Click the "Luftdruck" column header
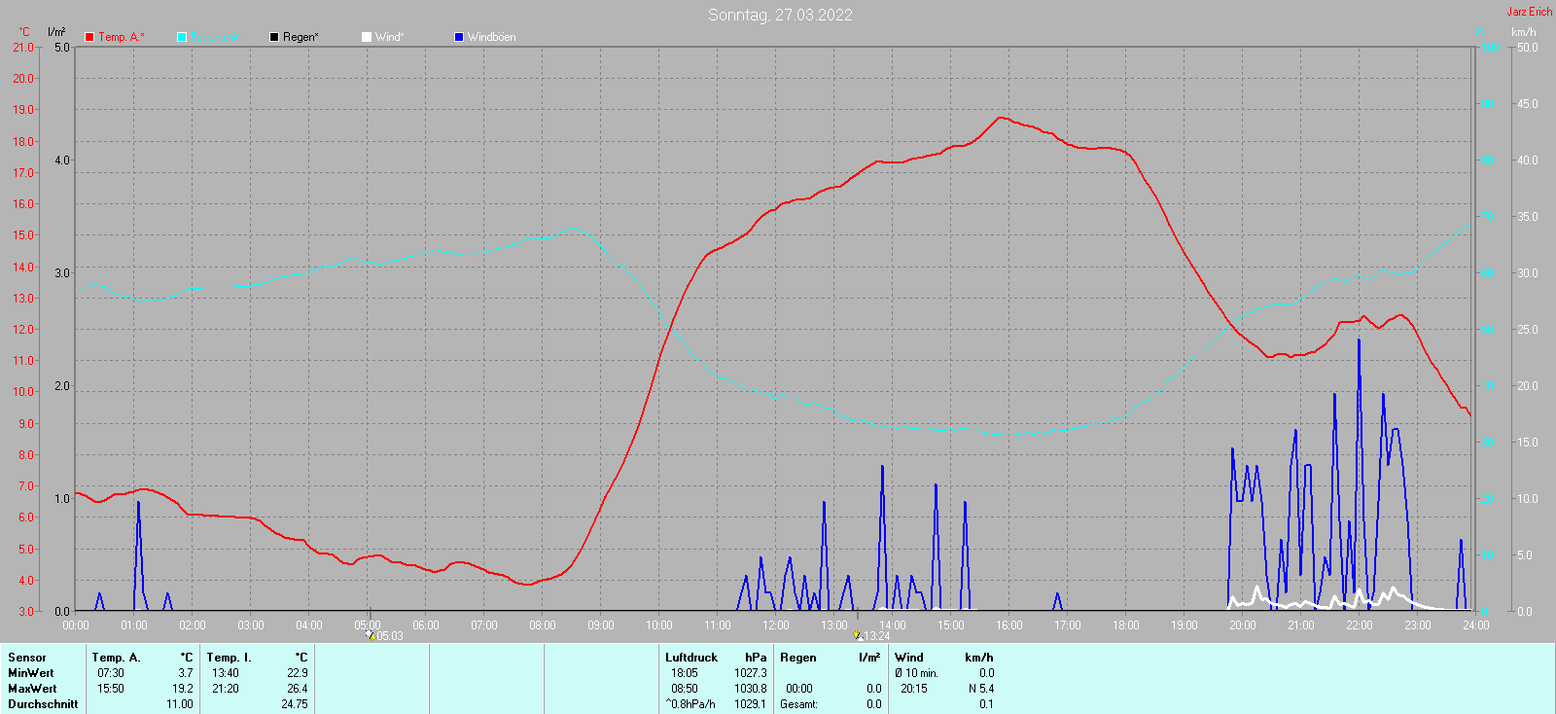The height and width of the screenshot is (714, 1556). tap(691, 658)
